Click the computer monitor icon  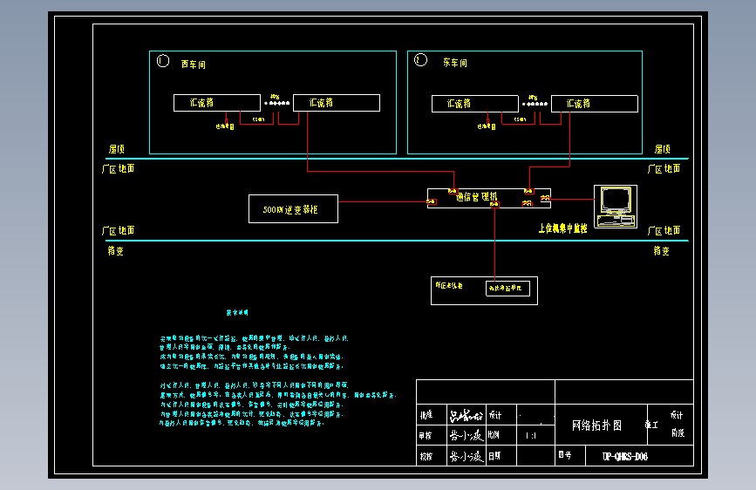click(616, 207)
